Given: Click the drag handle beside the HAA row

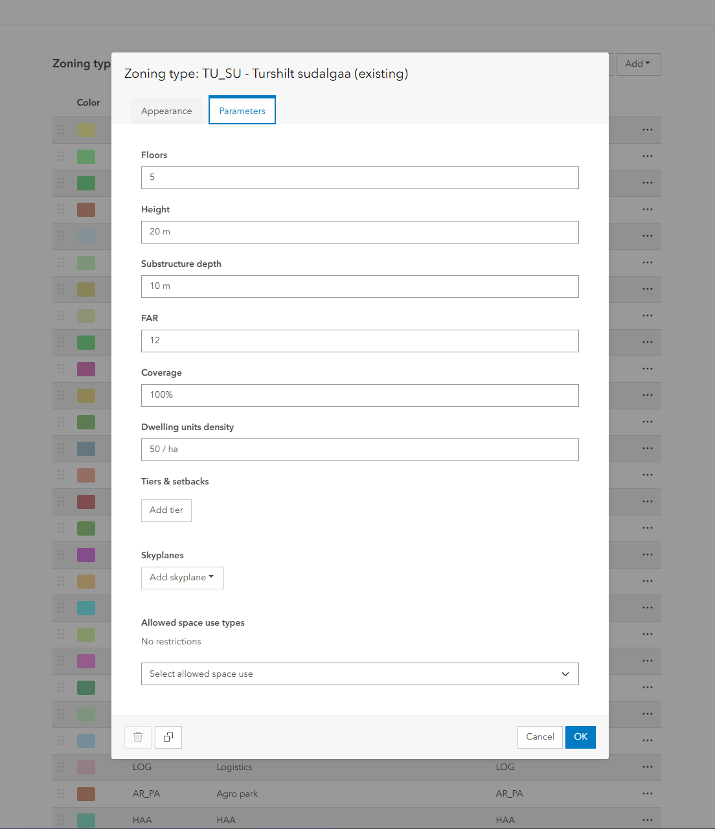Looking at the screenshot, I should pos(60,819).
